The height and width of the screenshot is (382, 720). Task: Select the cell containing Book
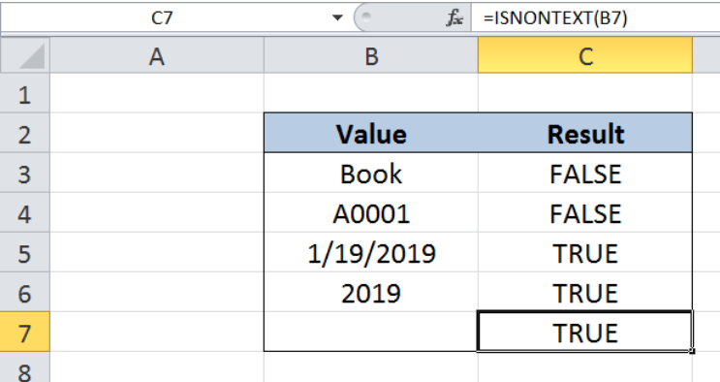point(371,173)
